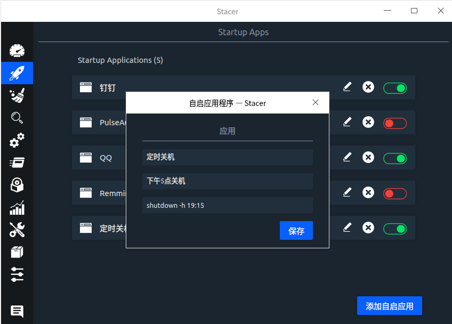Disable the 钉钉 startup toggle
The width and height of the screenshot is (452, 324).
pyautogui.click(x=395, y=88)
